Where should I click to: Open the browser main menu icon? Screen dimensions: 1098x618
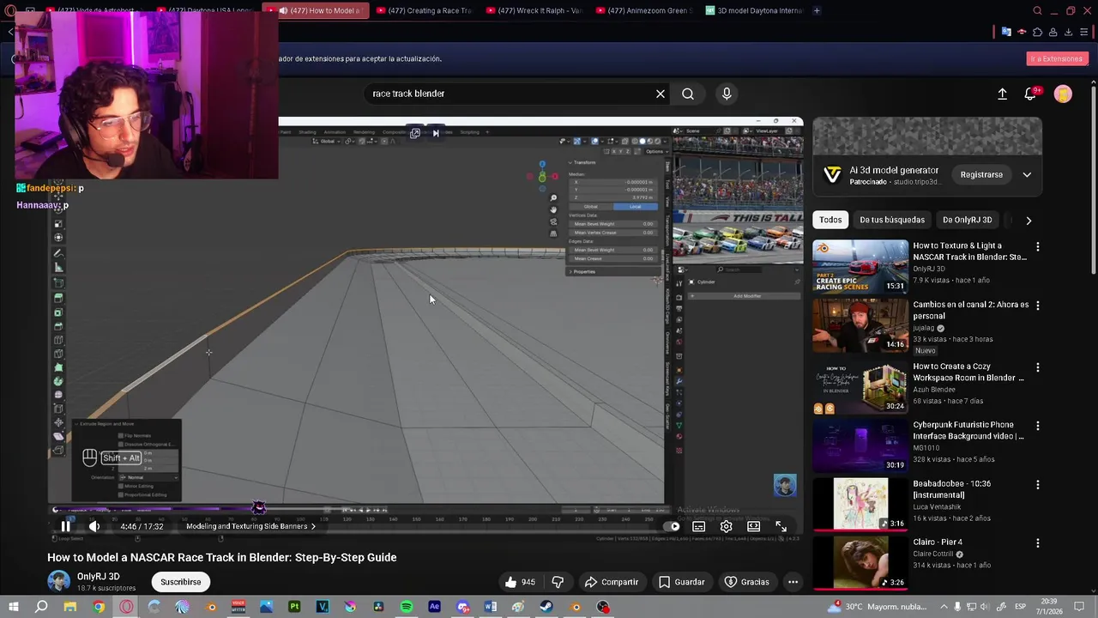(1084, 32)
